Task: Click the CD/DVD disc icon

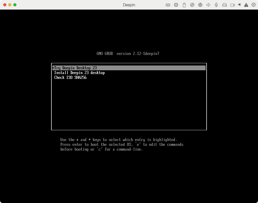Action: 192,5
